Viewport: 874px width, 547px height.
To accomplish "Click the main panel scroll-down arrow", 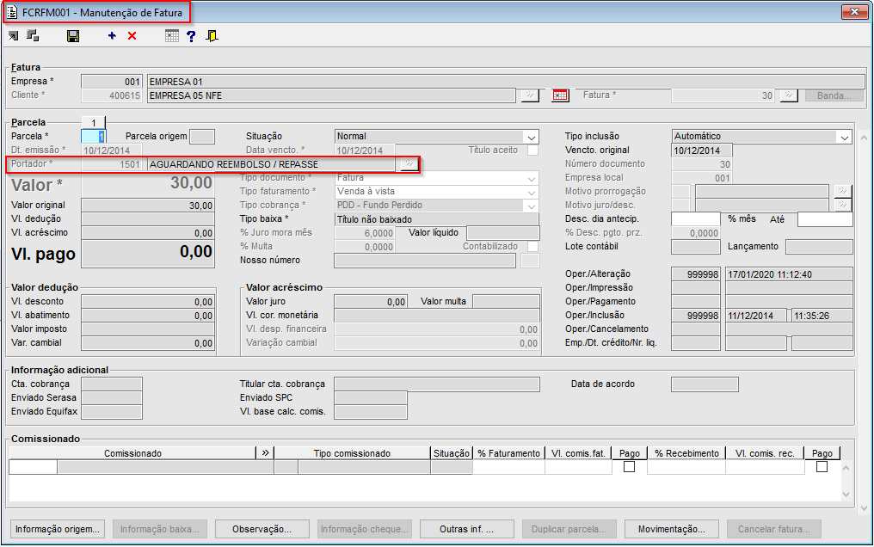I will click(x=864, y=508).
